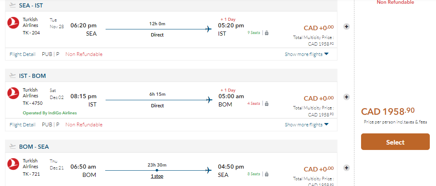Click the IST - BOM segment header
The height and width of the screenshot is (186, 436).
pos(32,76)
